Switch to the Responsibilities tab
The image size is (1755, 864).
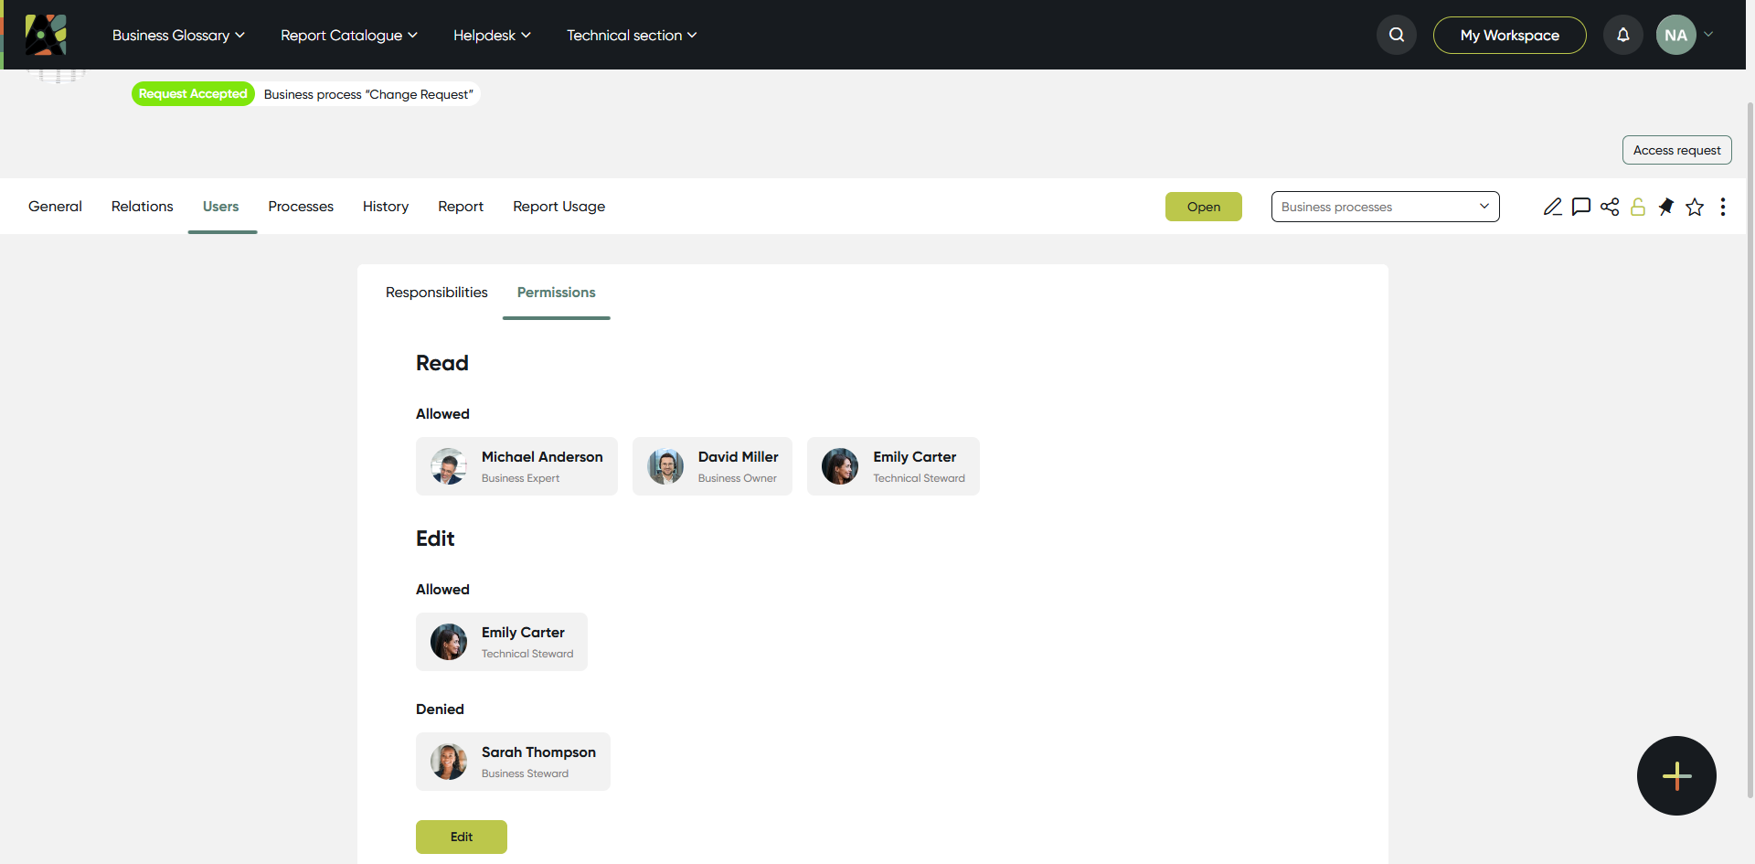pos(437,293)
